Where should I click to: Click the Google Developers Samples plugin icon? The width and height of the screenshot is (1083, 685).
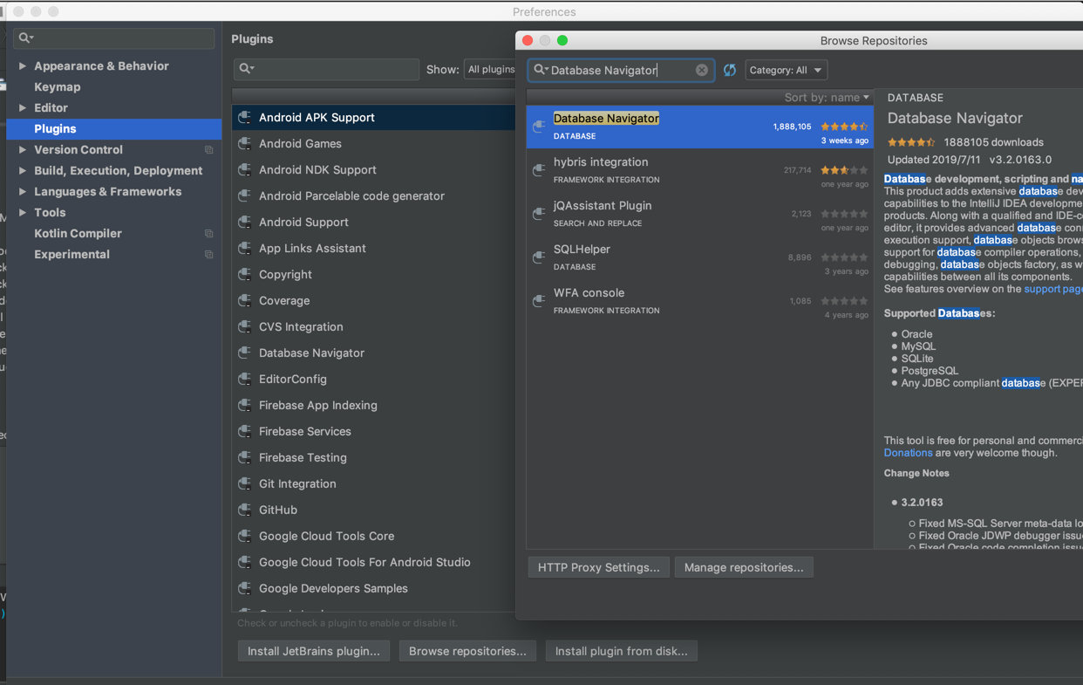(x=245, y=589)
